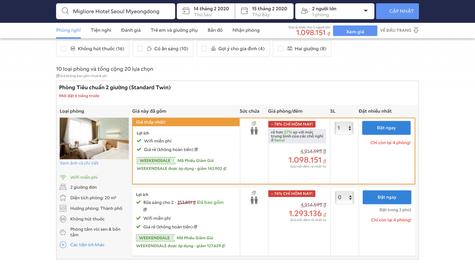
Task: Click the Xem ảnh và chi tiết link
Action: pos(79,163)
